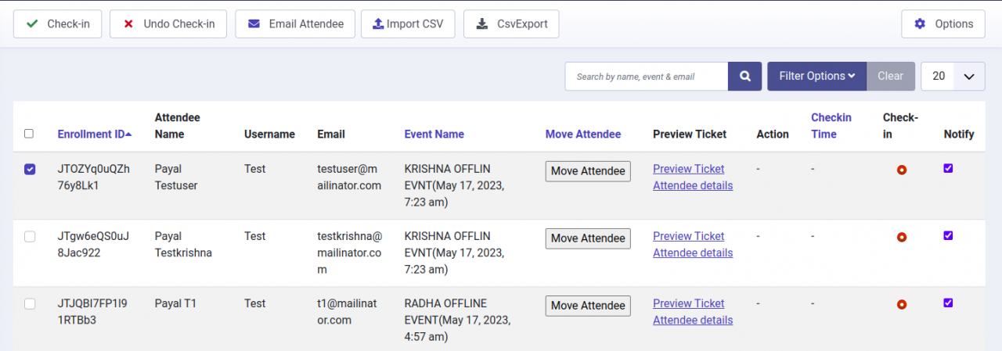Screen dimensions: 1002x351
Task: Download using the CsvExport button
Action: coord(510,24)
